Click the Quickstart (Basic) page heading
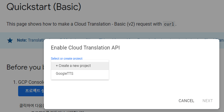This screenshot has height=112, width=224. click(44, 7)
